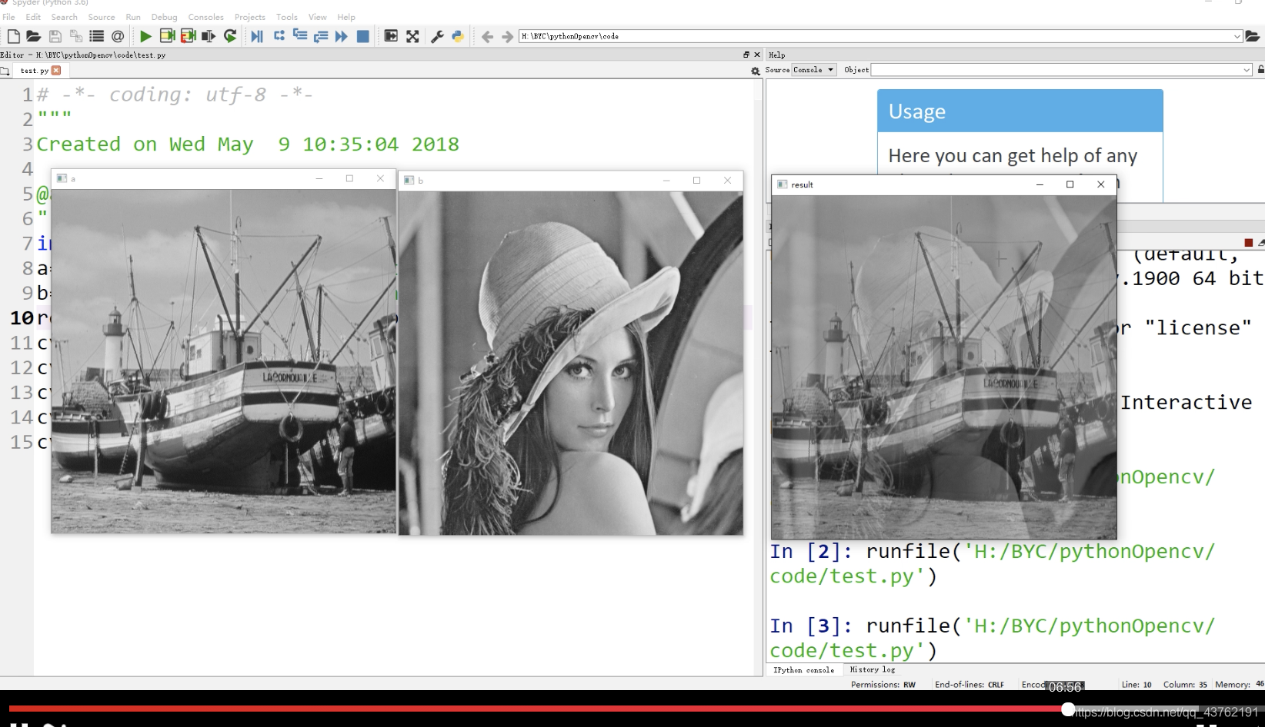
Task: Open the Help menu
Action: [x=346, y=17]
